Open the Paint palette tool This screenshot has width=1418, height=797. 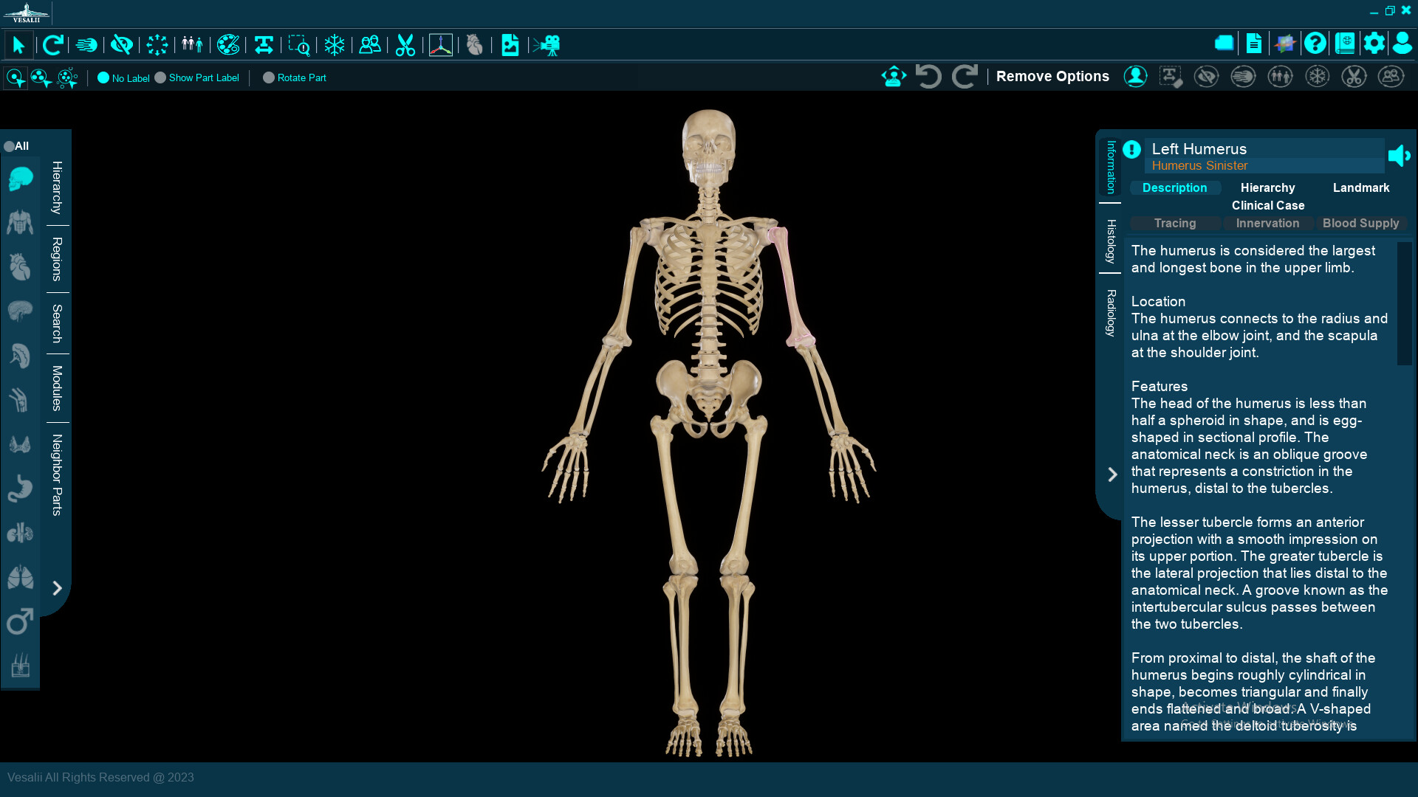228,45
